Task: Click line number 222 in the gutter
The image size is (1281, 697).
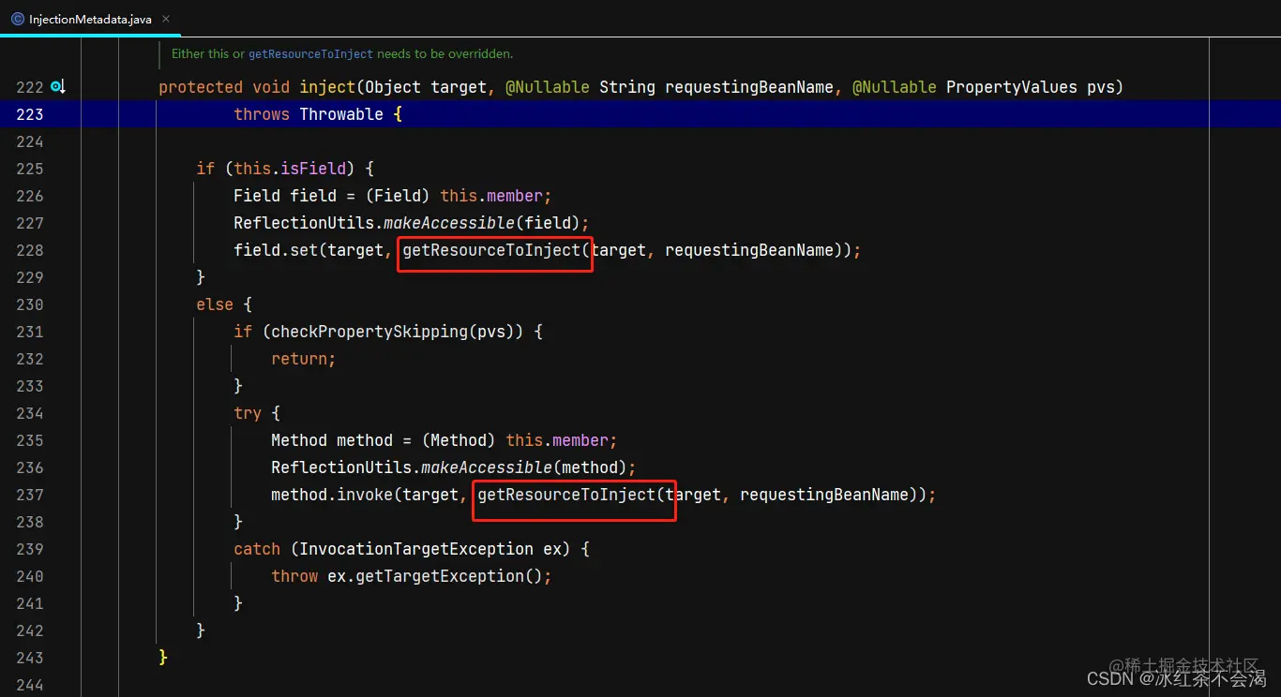Action: coord(29,87)
